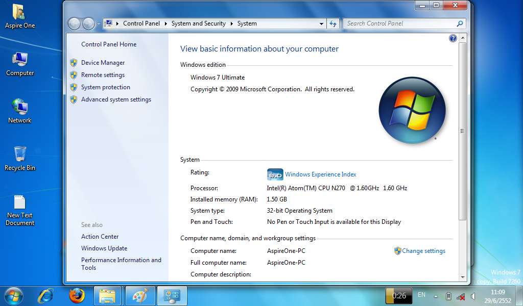The image size is (523, 306).
Task: Open Windows Update link
Action: (x=104, y=248)
